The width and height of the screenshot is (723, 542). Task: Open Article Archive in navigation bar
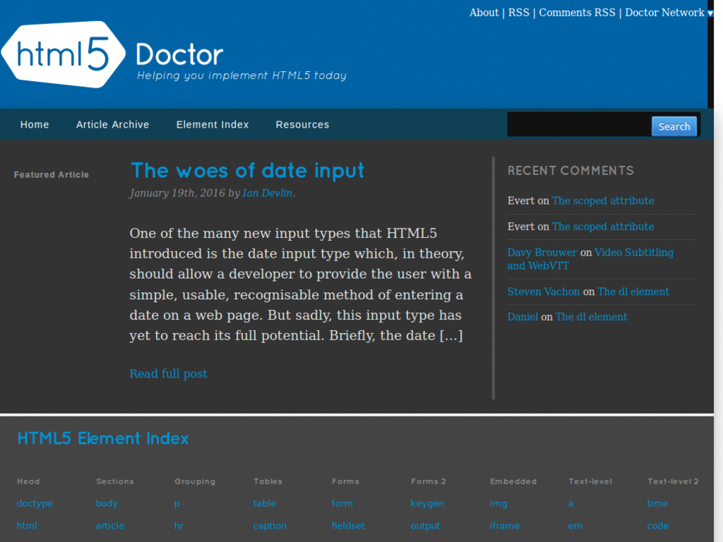(112, 124)
